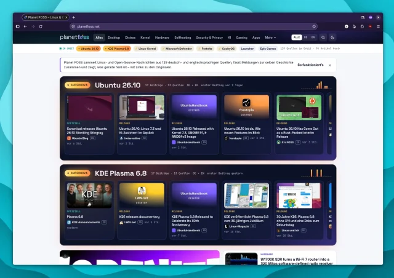
Task: Toggle dark mode with the moon icon
Action: pos(332,38)
